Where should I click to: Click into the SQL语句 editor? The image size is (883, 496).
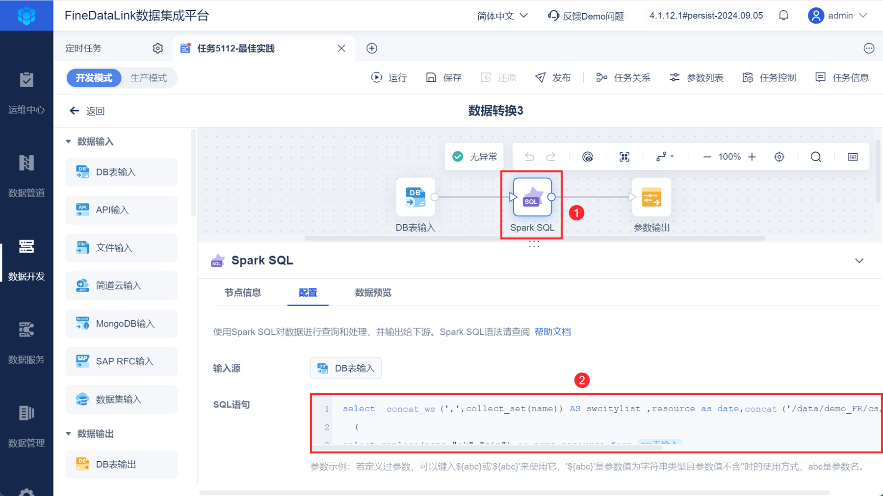pyautogui.click(x=597, y=423)
